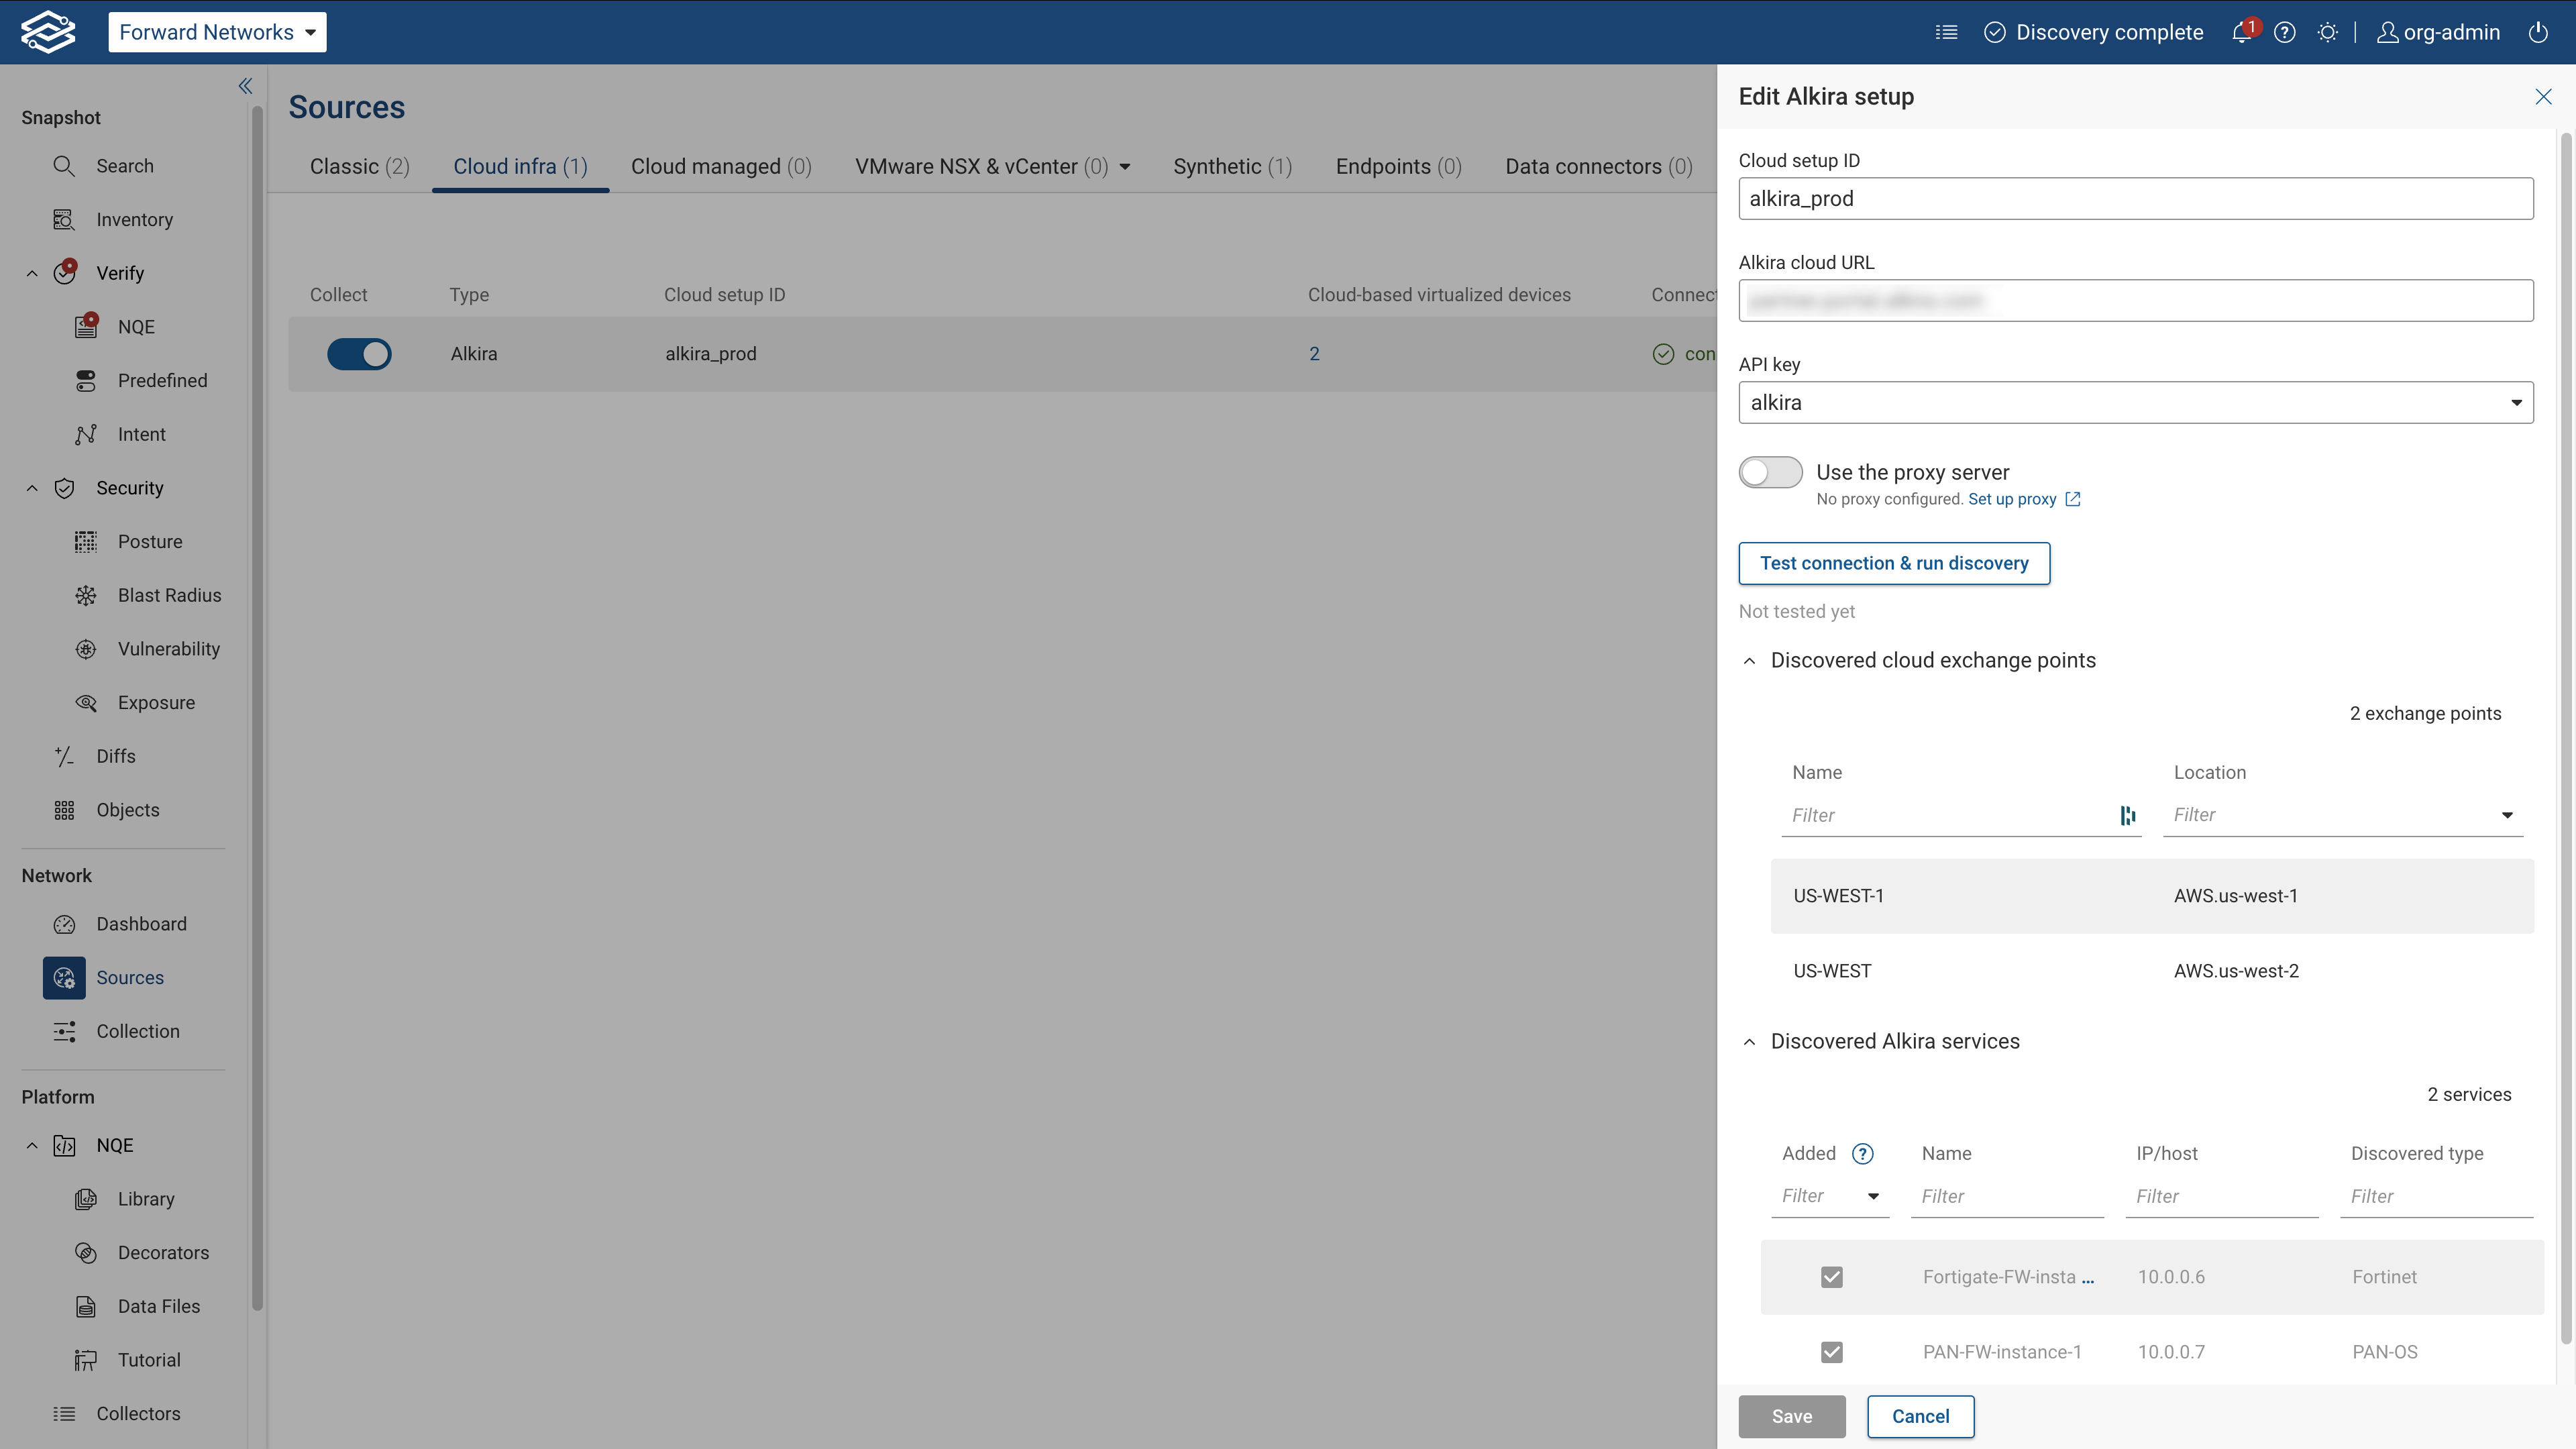This screenshot has height=1449, width=2576.
Task: Open notifications bell icon
Action: pyautogui.click(x=2241, y=33)
